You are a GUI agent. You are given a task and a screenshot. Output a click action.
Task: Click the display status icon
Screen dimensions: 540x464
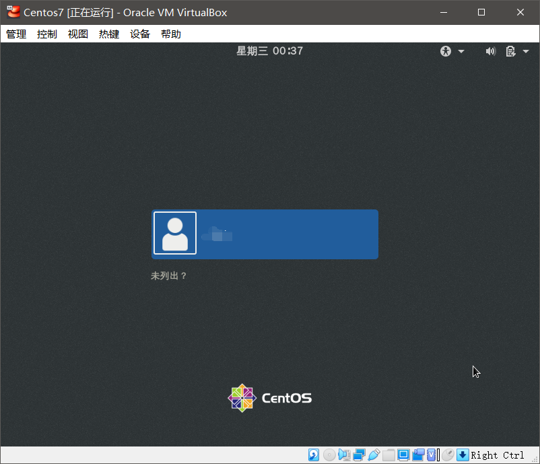403,455
